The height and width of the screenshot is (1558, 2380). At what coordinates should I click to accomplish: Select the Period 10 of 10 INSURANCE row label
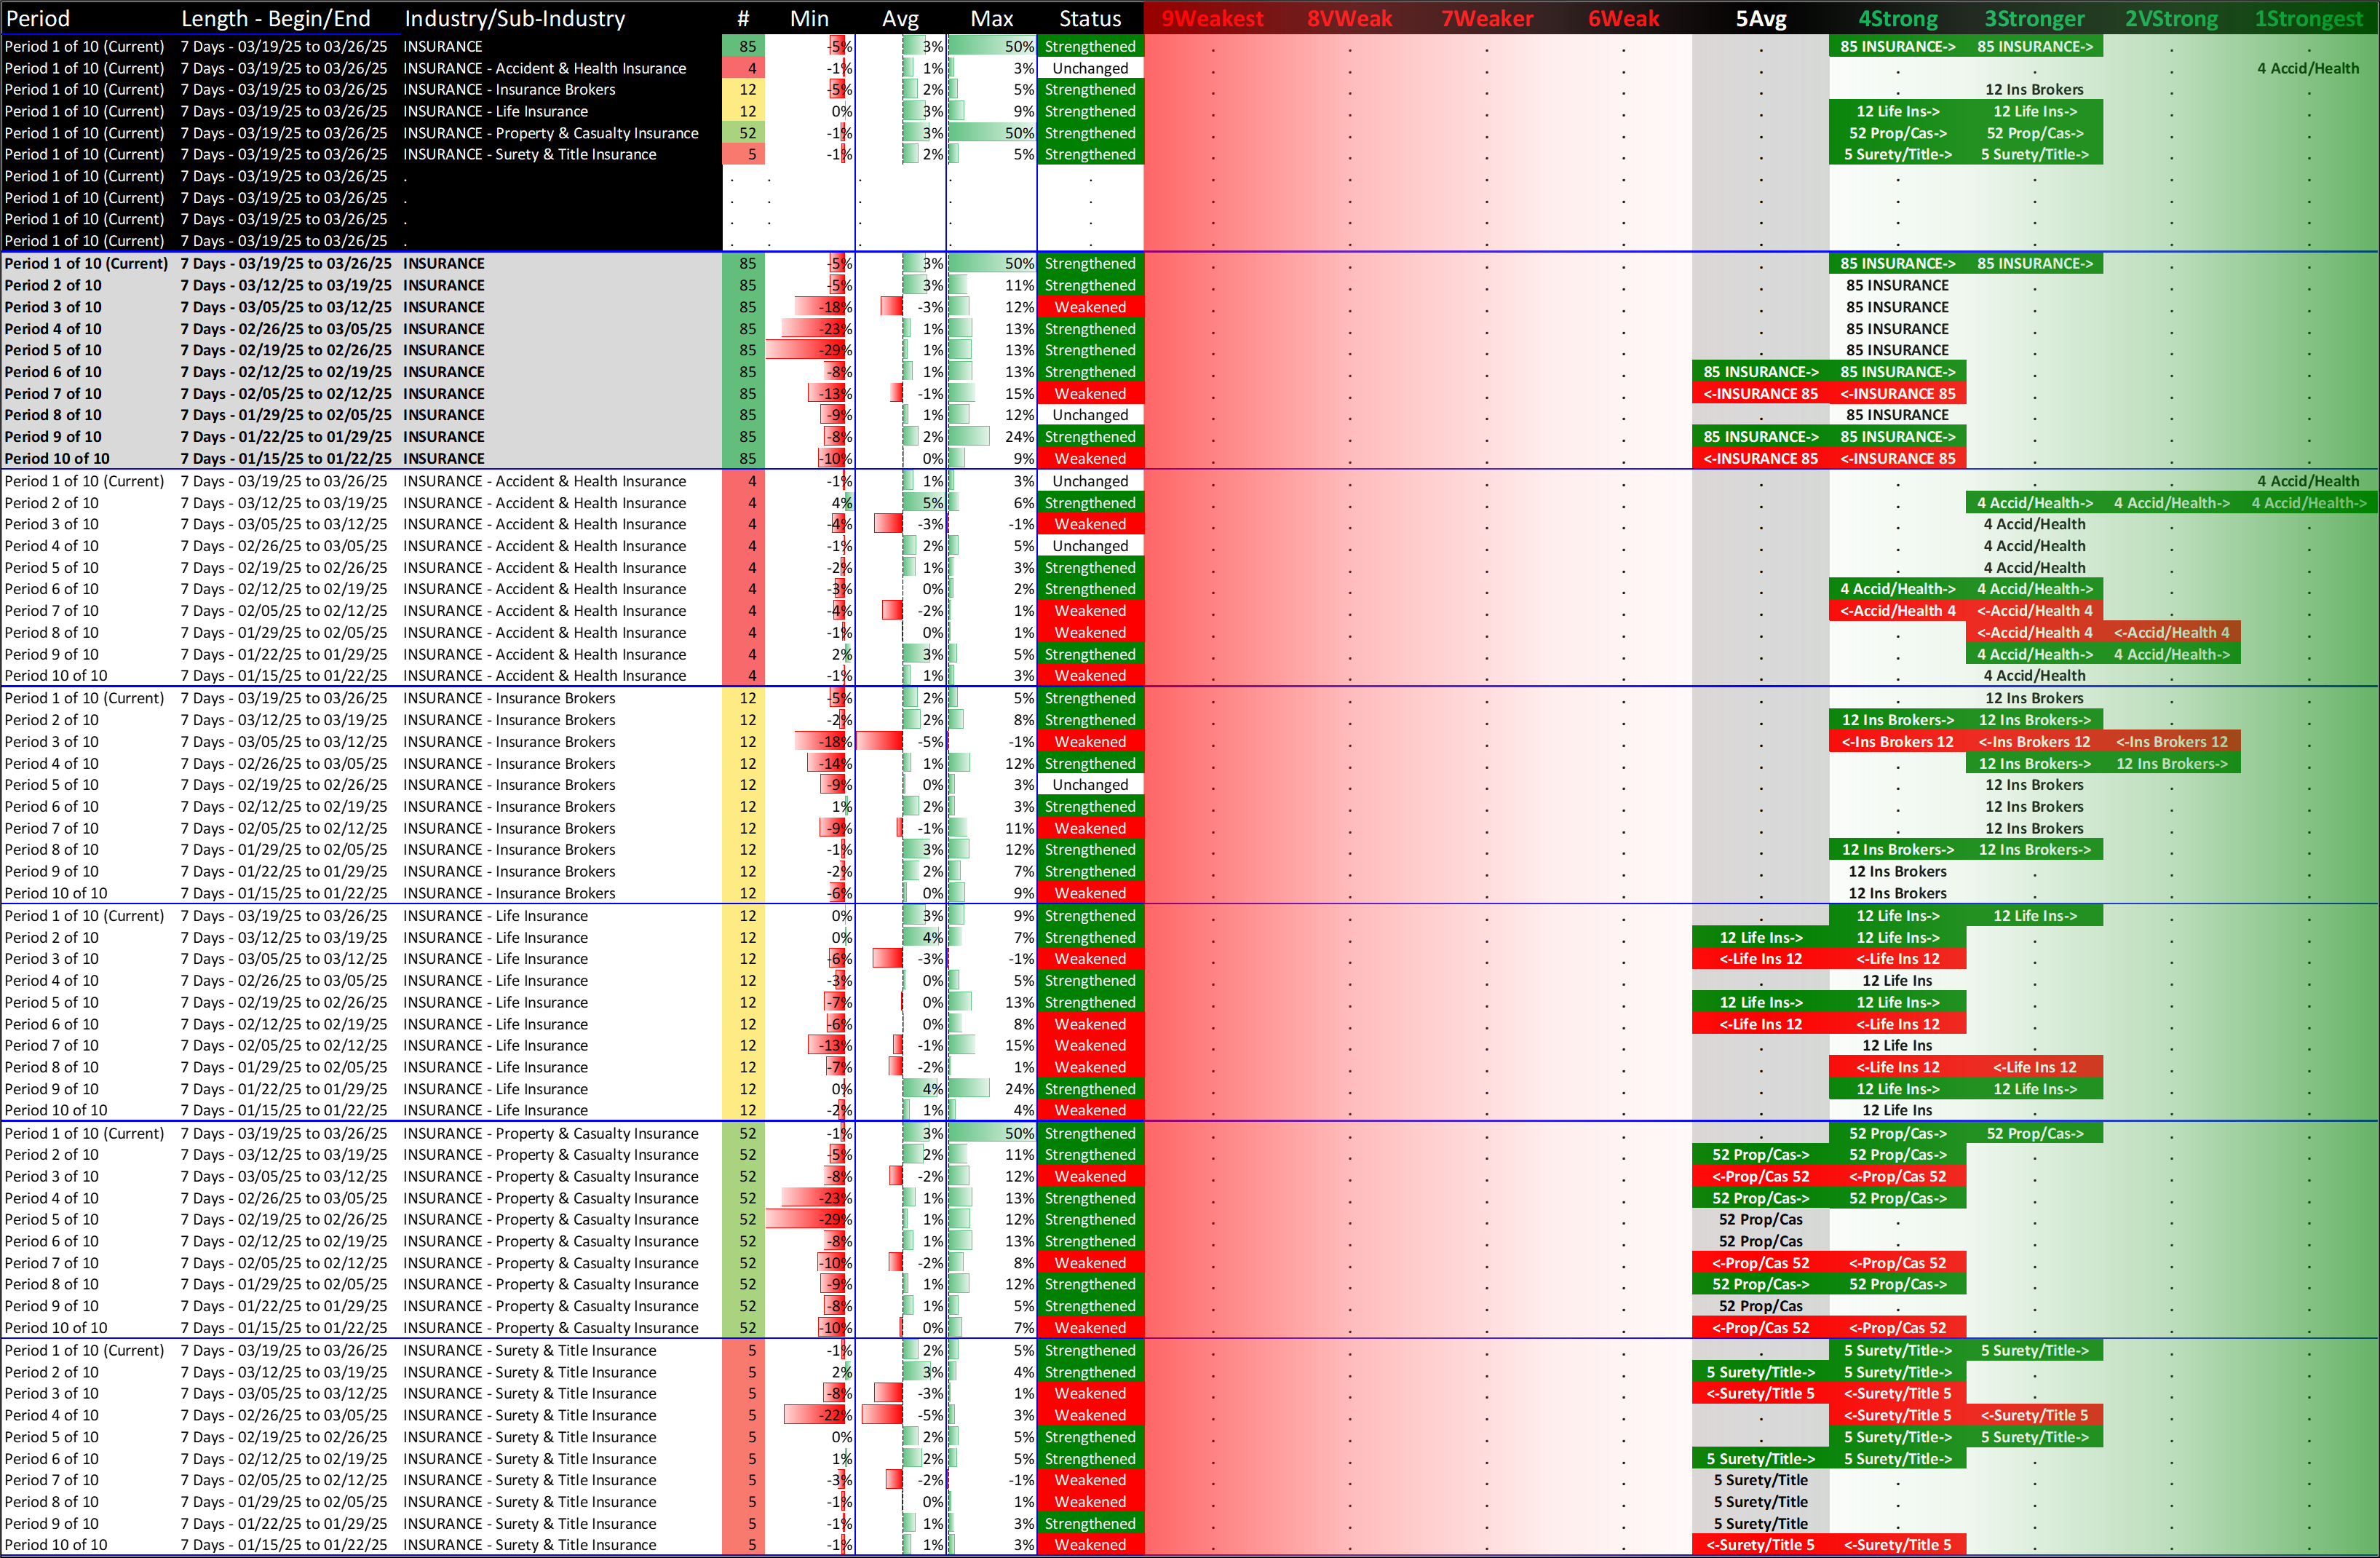click(x=57, y=459)
